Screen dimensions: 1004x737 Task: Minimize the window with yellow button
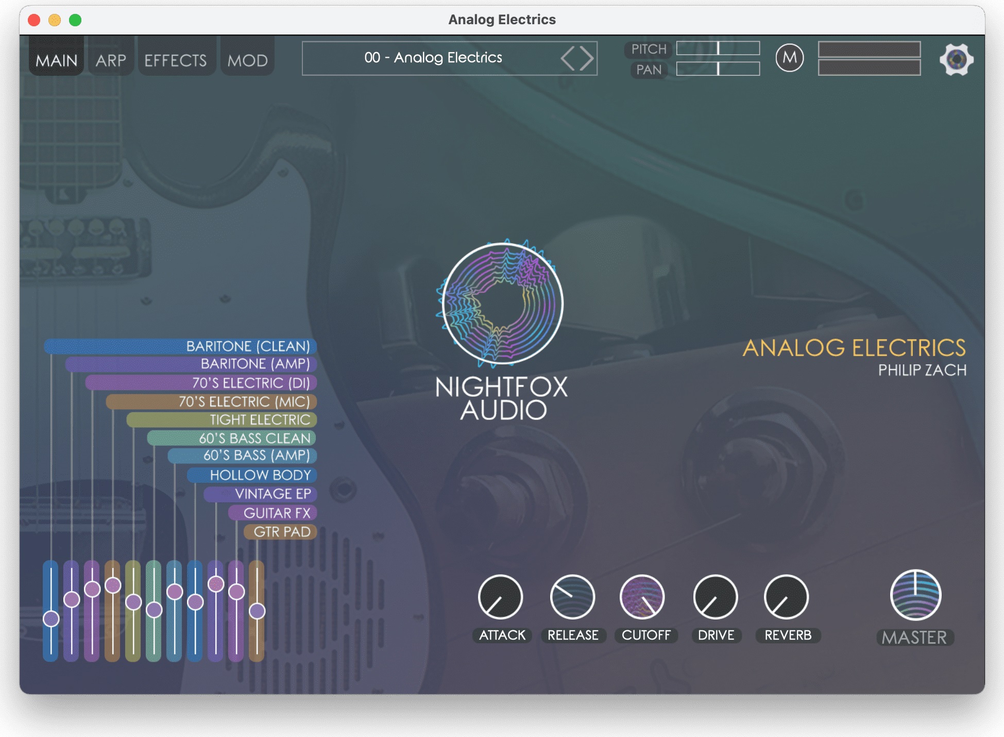[55, 20]
